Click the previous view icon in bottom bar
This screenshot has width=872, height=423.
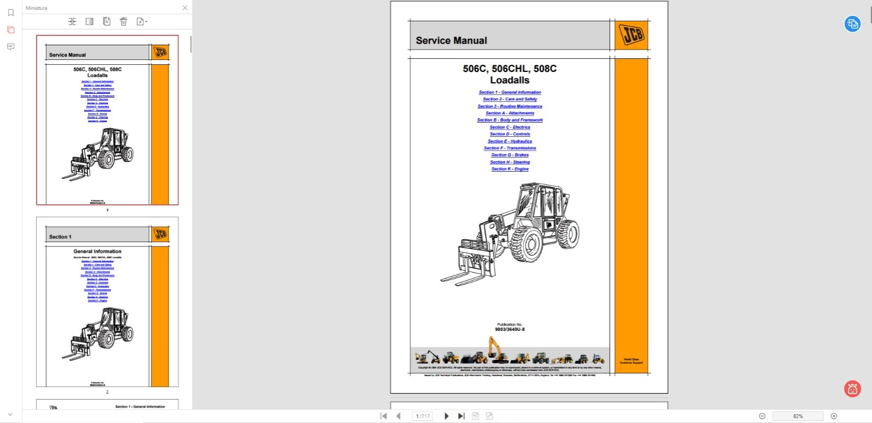(476, 416)
